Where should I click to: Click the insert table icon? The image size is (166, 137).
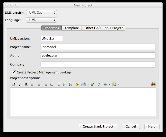[x=83, y=85]
